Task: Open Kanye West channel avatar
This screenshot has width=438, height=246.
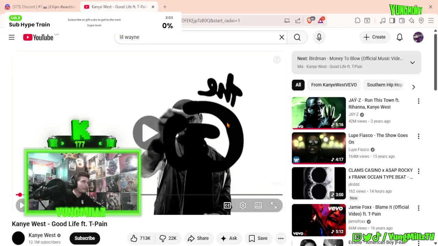Action: coord(18,238)
